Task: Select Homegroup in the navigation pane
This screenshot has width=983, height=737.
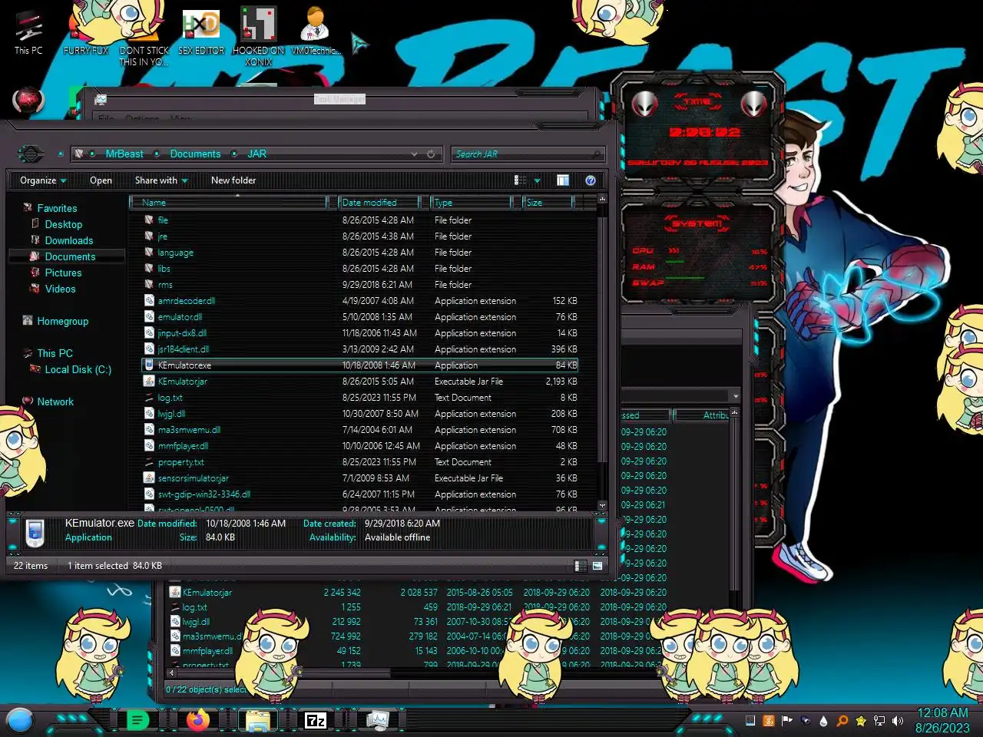Action: click(62, 321)
